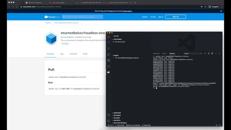
Task: Click the Learn more link in banner
Action: pos(127,11)
